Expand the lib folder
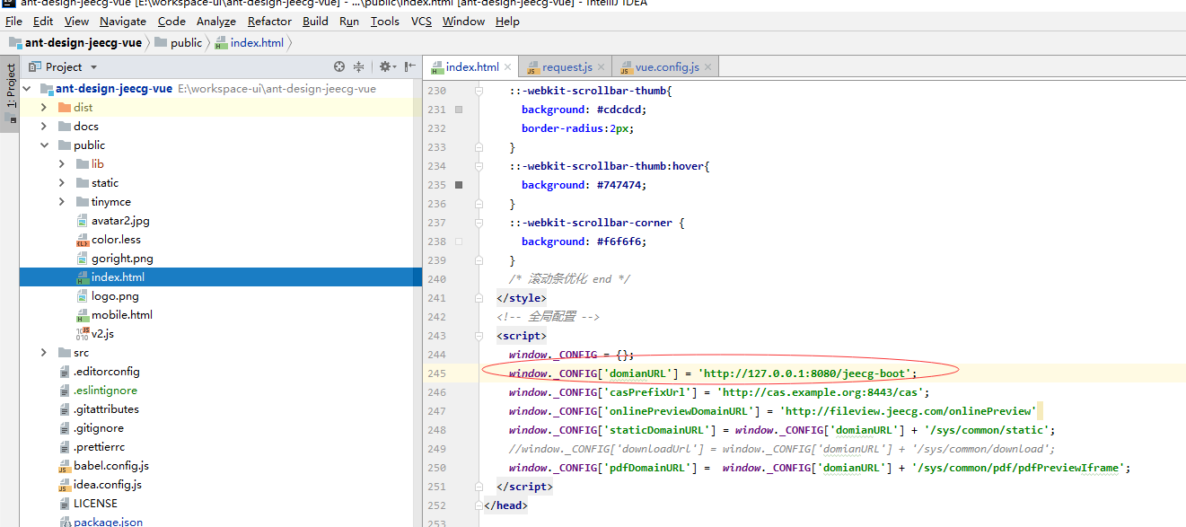The width and height of the screenshot is (1186, 527). point(61,164)
